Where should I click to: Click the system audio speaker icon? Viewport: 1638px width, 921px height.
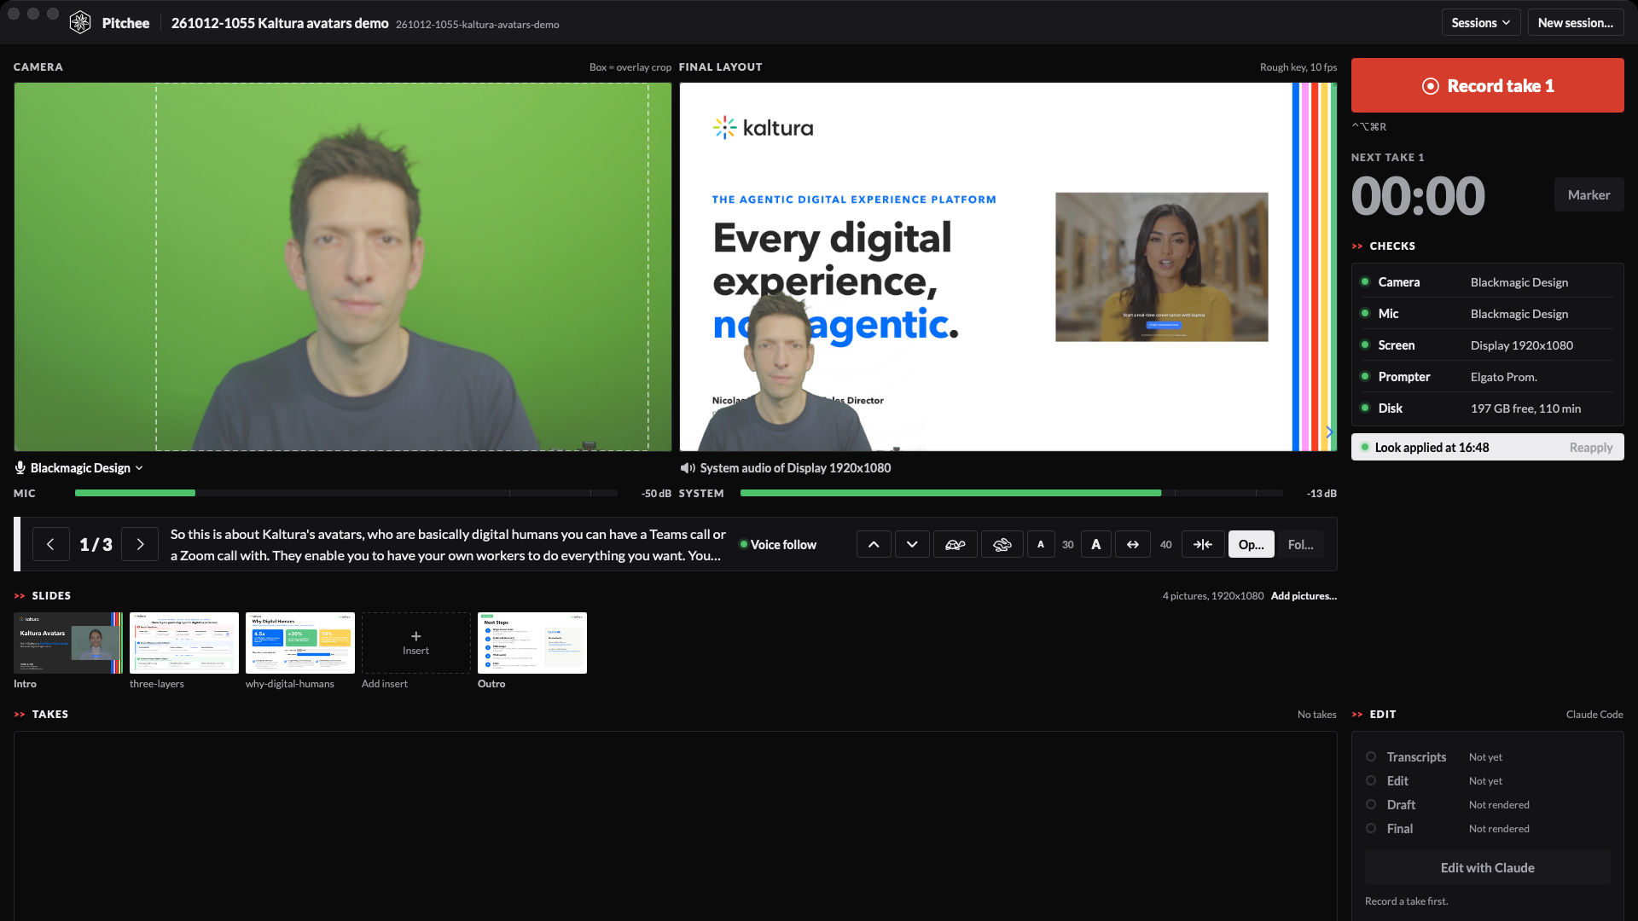click(x=688, y=467)
